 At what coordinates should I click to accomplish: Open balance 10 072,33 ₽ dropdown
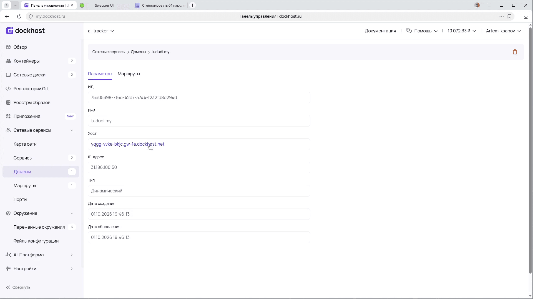462,31
